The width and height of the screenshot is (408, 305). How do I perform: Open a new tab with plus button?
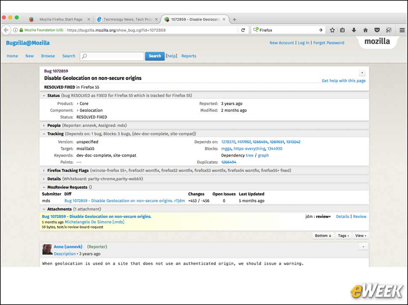tap(234, 19)
